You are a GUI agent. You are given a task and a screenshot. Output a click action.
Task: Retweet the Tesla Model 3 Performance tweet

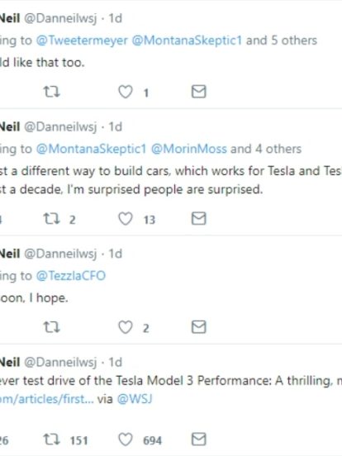click(52, 439)
